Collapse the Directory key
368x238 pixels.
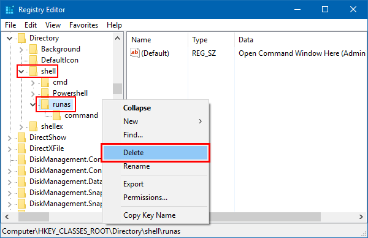9,38
